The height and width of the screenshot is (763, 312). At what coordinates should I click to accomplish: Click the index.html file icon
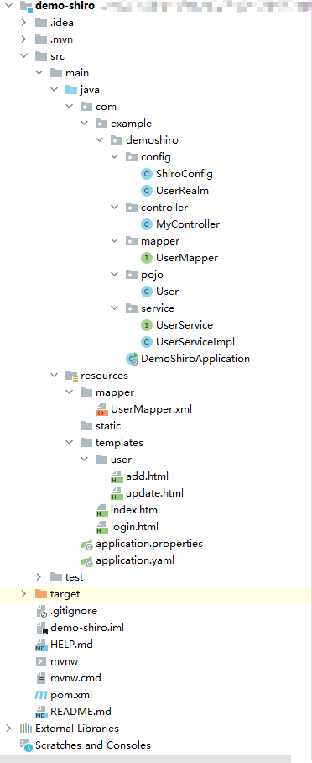coord(101,510)
